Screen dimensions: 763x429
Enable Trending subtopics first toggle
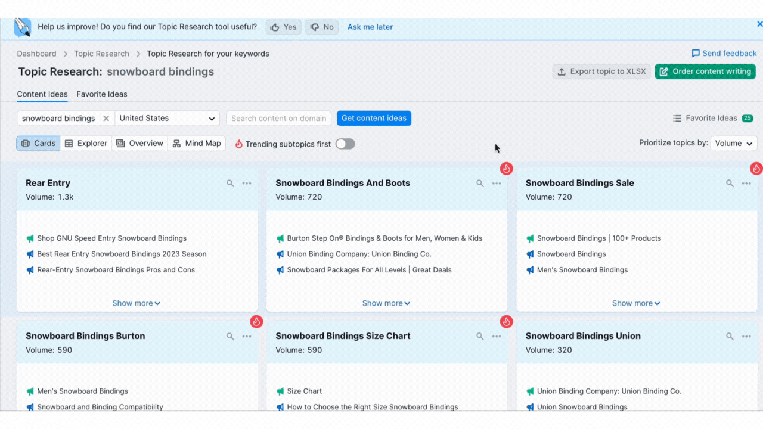345,144
